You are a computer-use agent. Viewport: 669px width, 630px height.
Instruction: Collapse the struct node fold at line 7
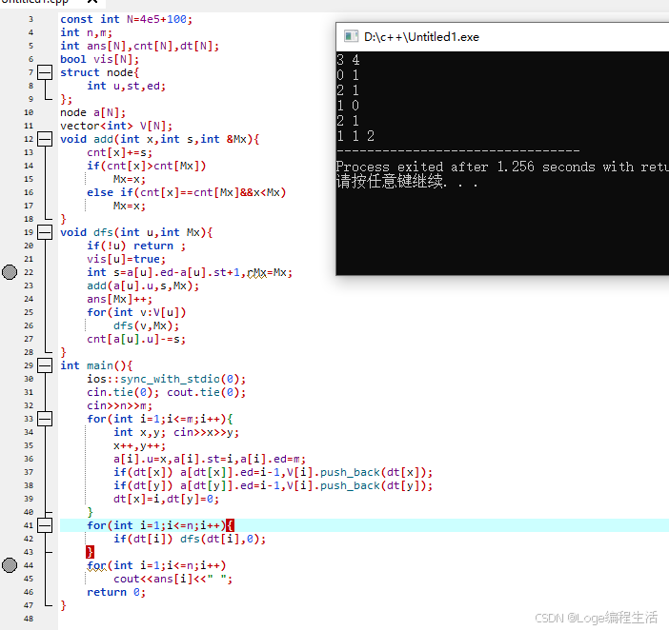point(45,72)
